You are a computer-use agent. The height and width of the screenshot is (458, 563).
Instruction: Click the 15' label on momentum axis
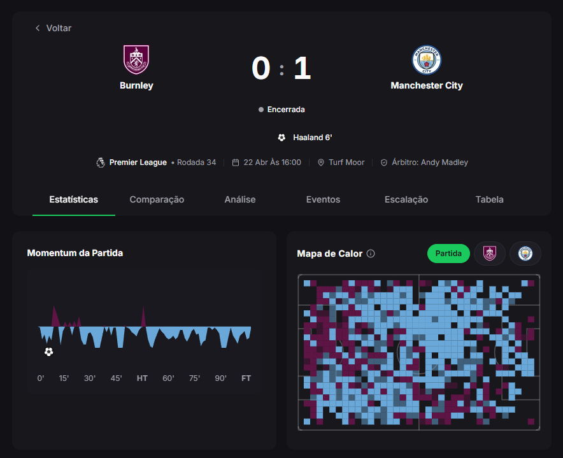click(x=64, y=378)
